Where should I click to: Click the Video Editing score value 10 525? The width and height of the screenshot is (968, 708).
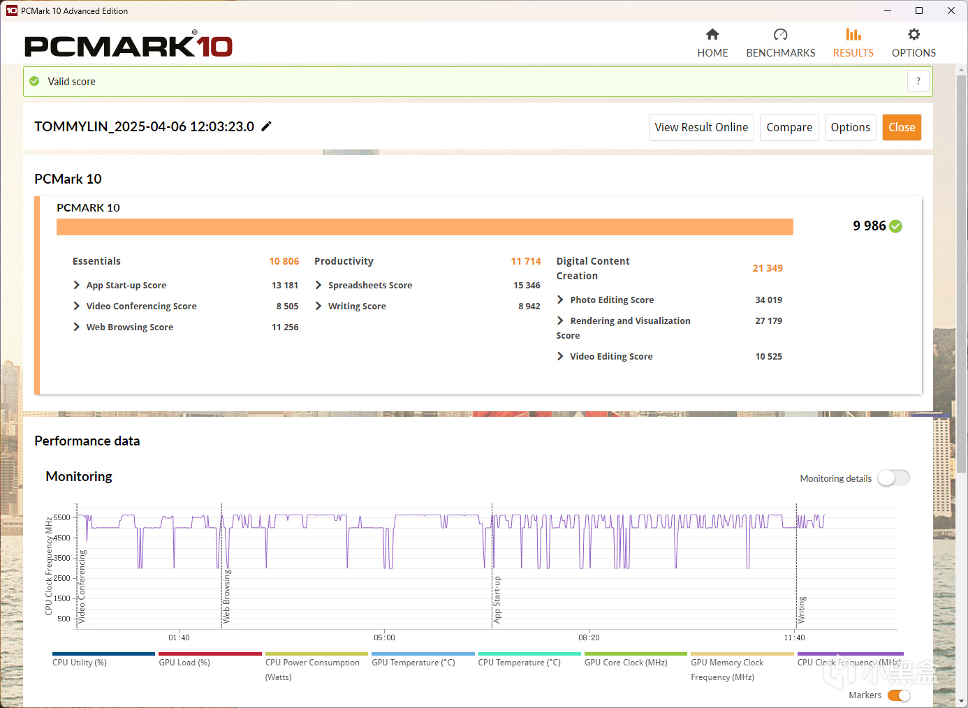tap(768, 357)
